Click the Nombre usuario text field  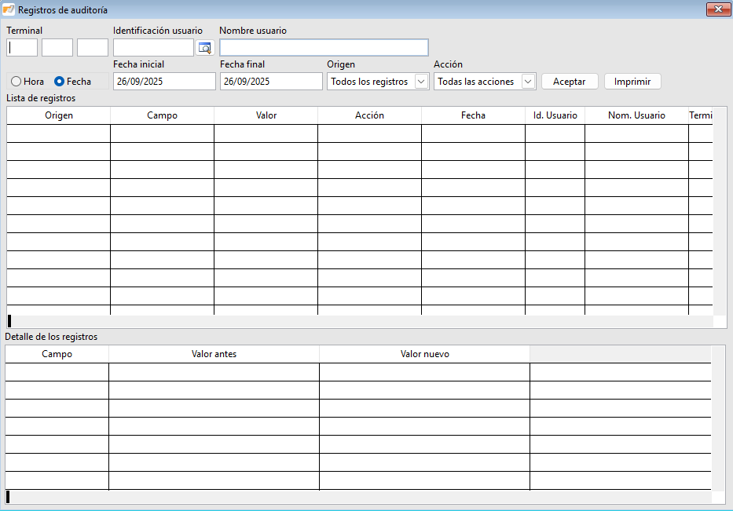(x=324, y=48)
